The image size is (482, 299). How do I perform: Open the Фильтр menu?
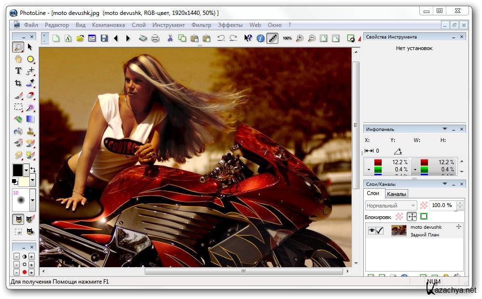pos(201,25)
